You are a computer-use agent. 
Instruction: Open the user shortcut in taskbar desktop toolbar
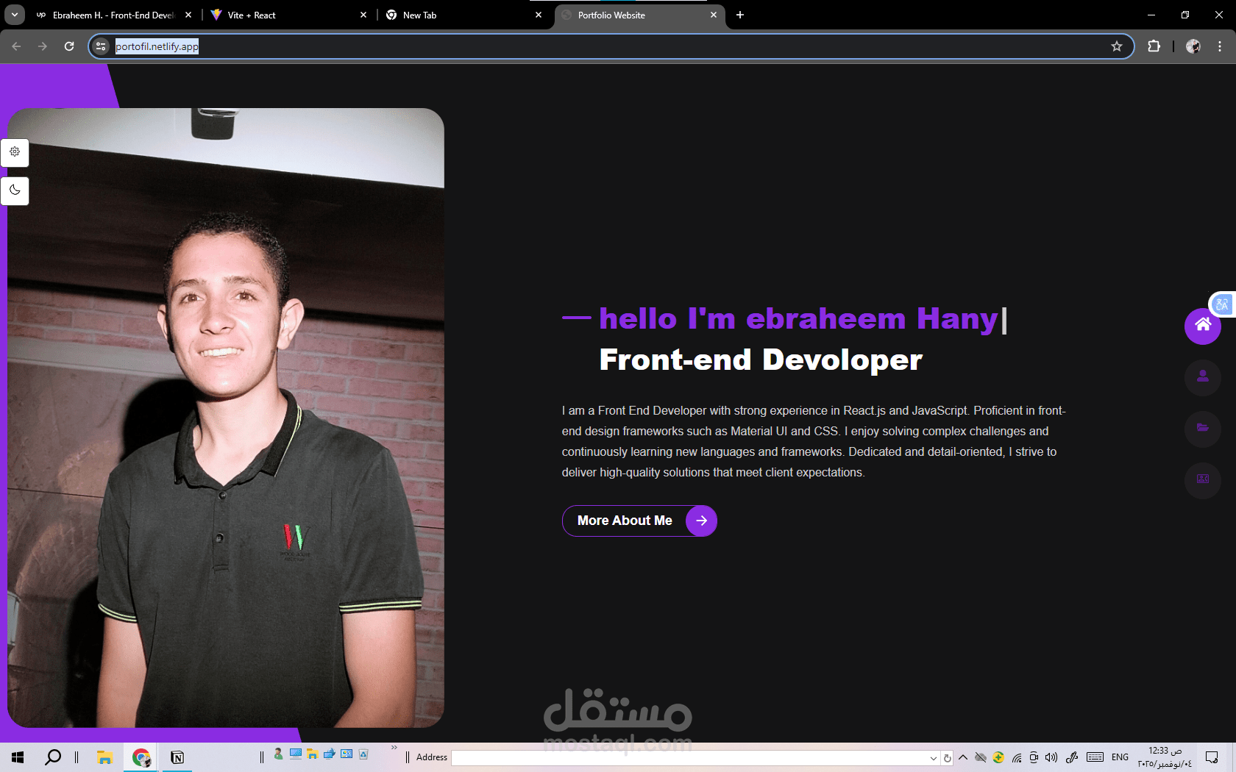278,754
